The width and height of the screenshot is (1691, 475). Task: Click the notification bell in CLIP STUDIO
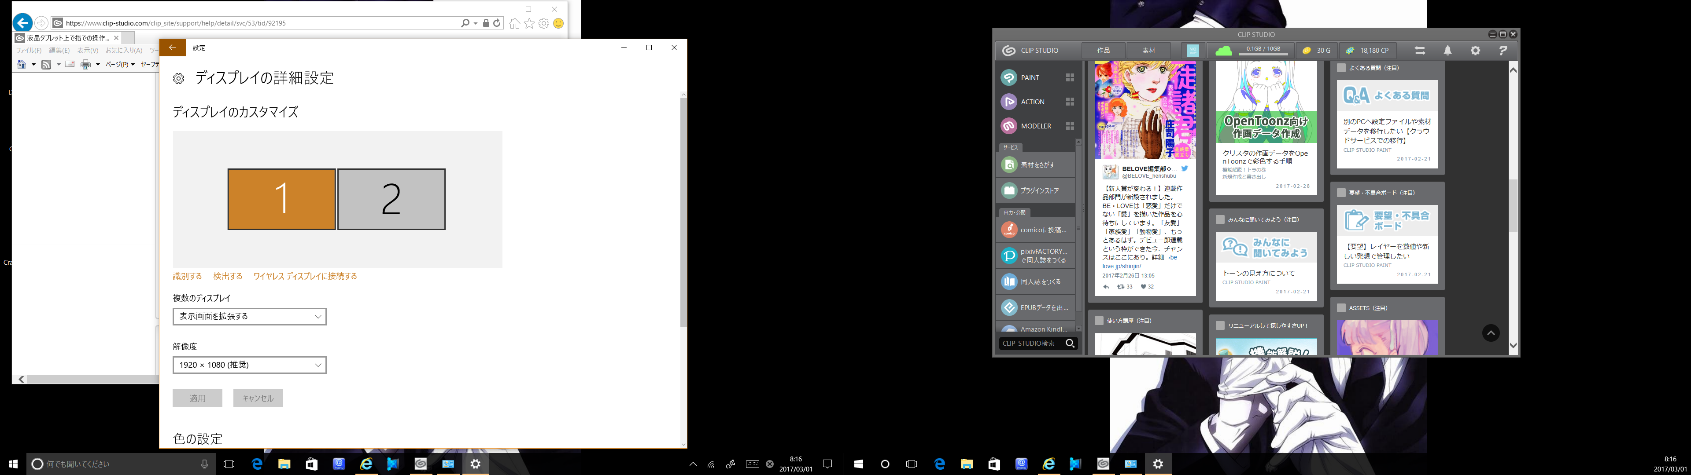(1447, 51)
